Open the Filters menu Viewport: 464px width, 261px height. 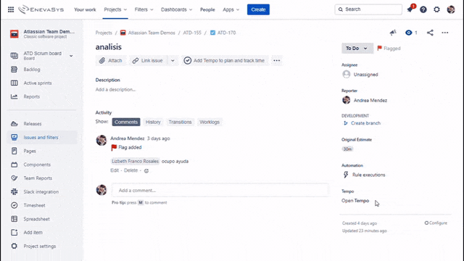pos(144,9)
